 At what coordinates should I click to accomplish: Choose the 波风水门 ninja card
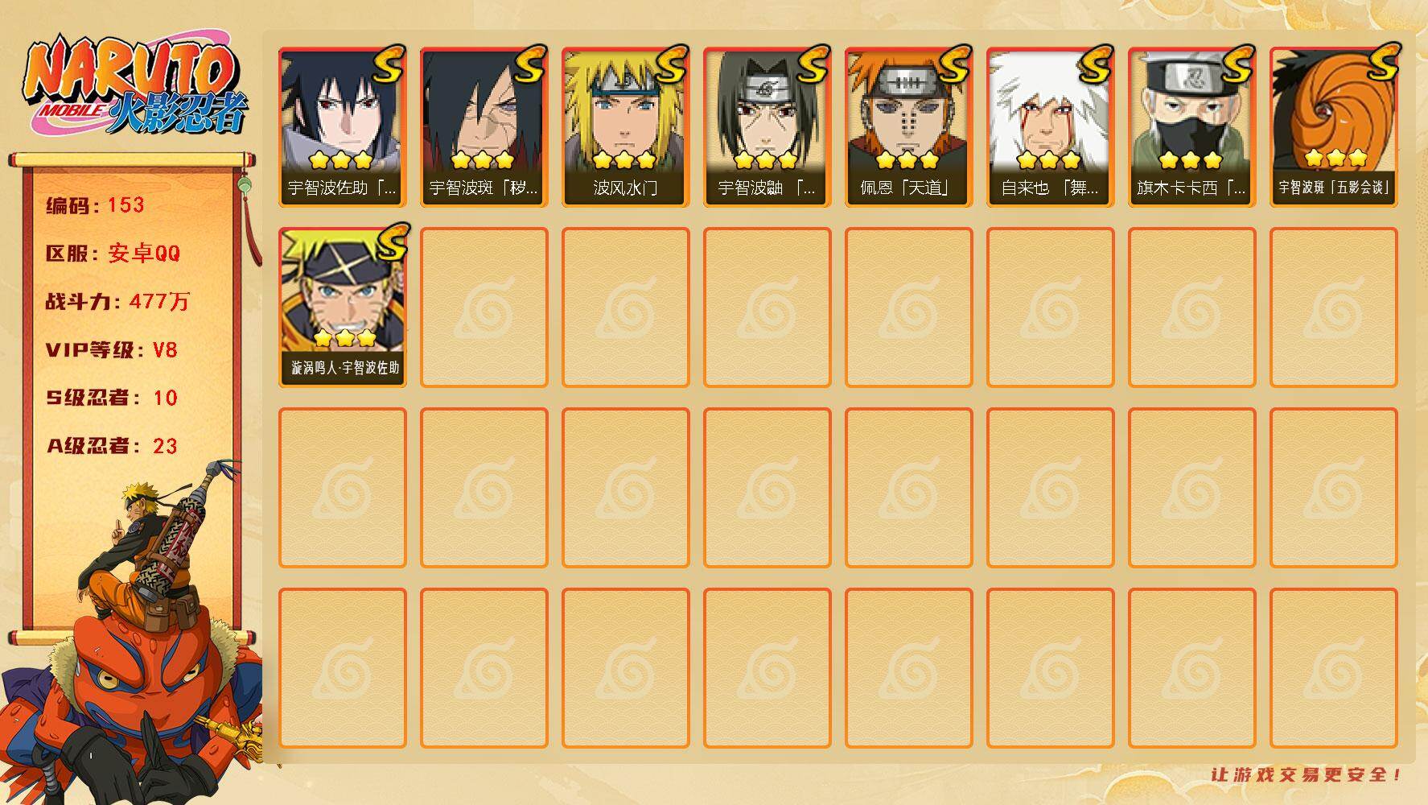click(x=626, y=127)
